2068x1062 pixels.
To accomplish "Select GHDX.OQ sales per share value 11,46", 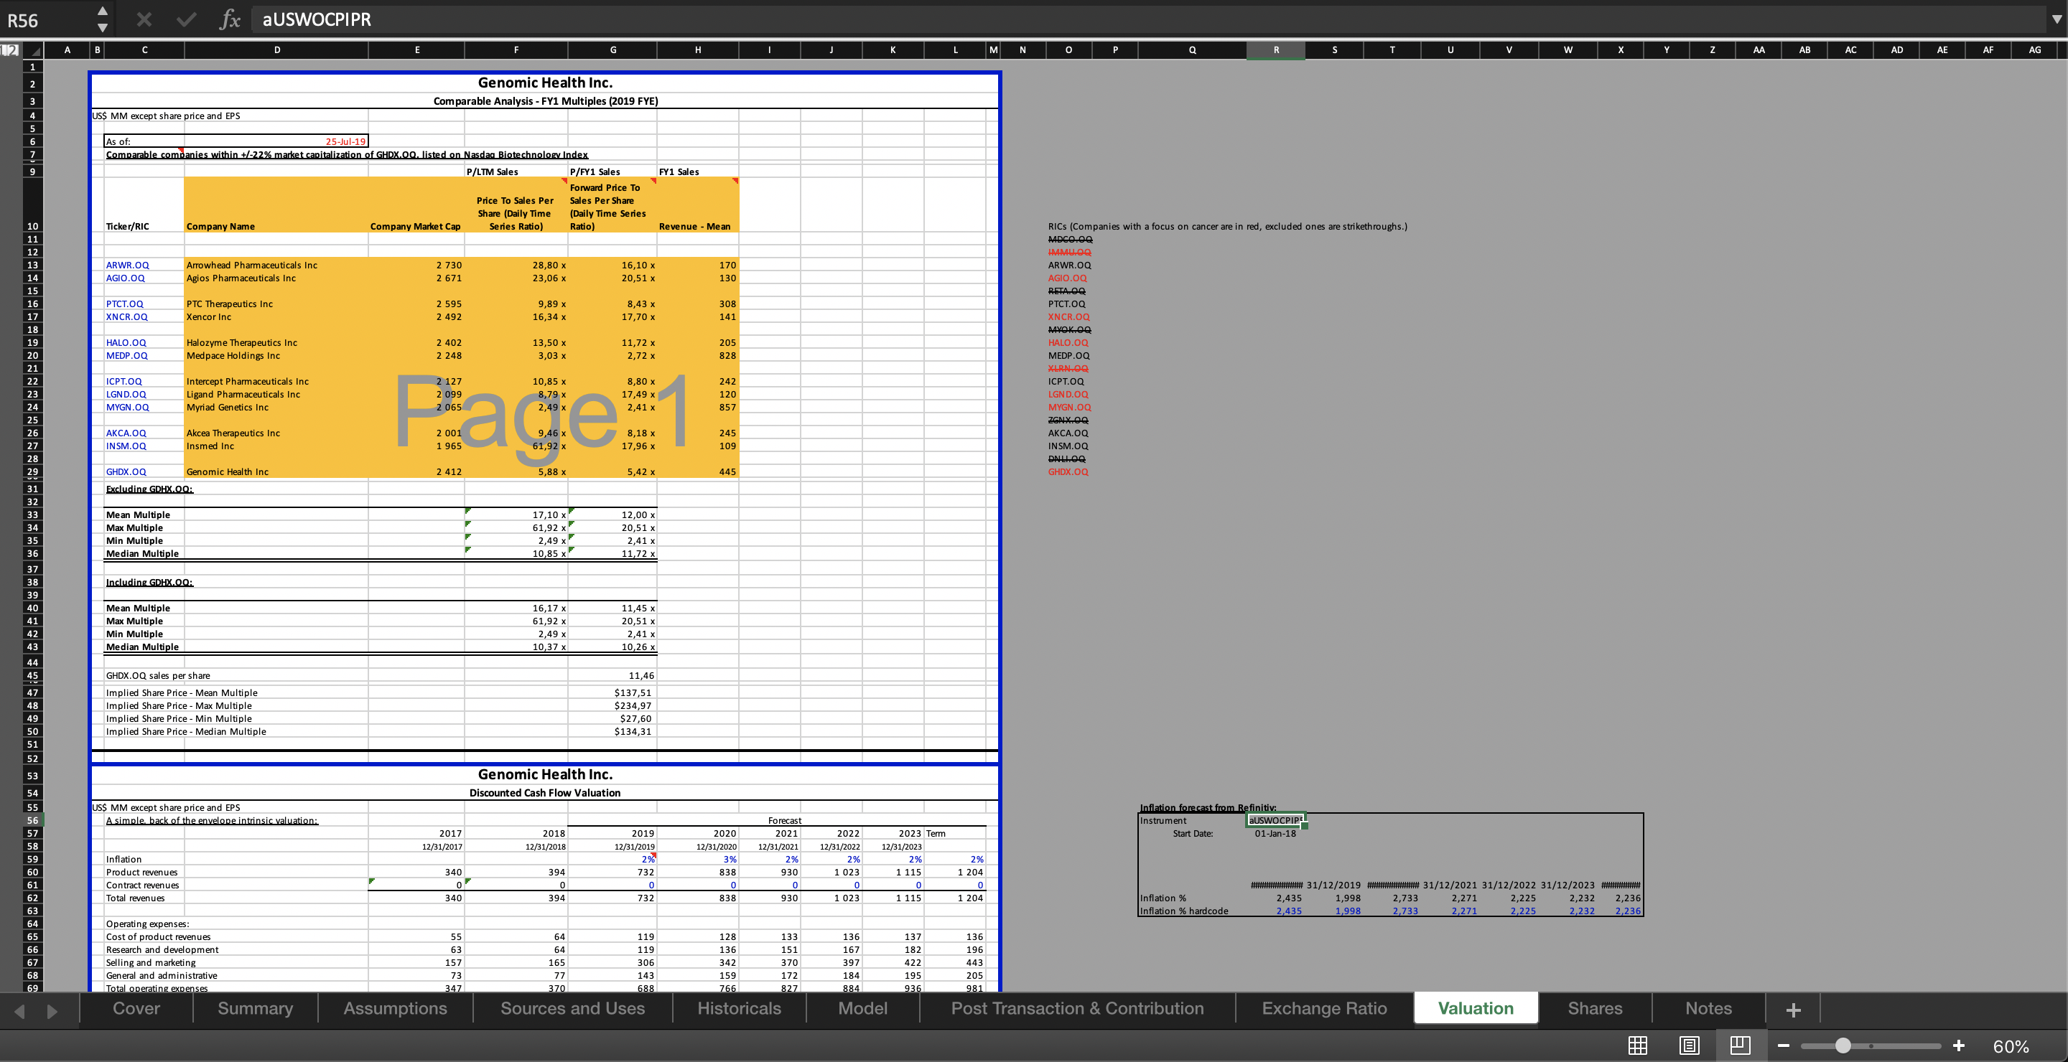I will (613, 675).
